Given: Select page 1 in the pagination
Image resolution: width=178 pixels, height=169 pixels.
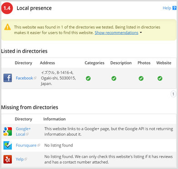Looking at the screenshot, I should [173, 94].
